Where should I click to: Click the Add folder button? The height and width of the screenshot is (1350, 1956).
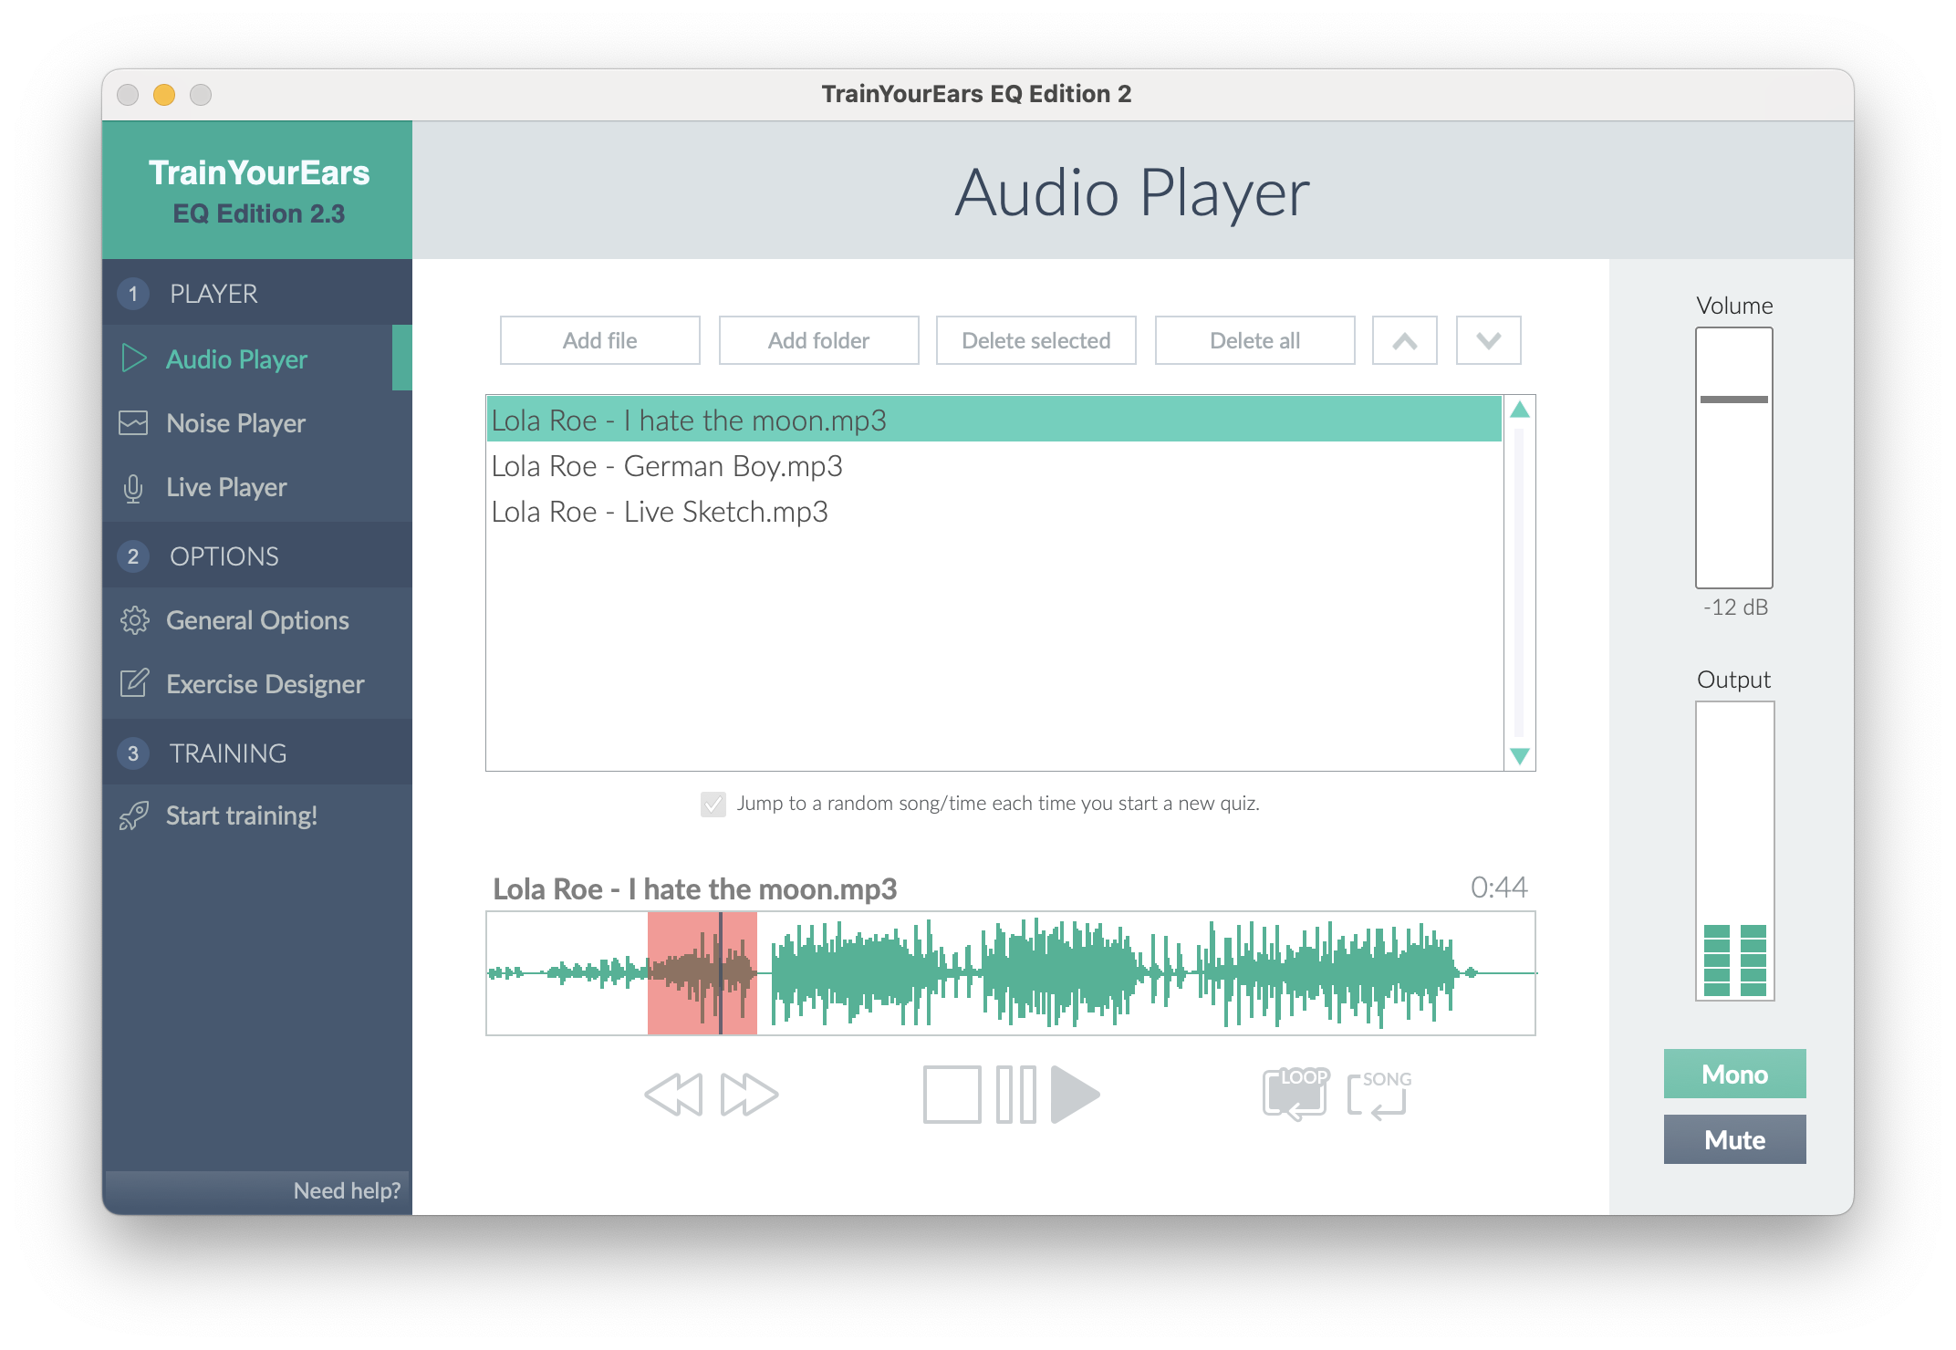[818, 339]
